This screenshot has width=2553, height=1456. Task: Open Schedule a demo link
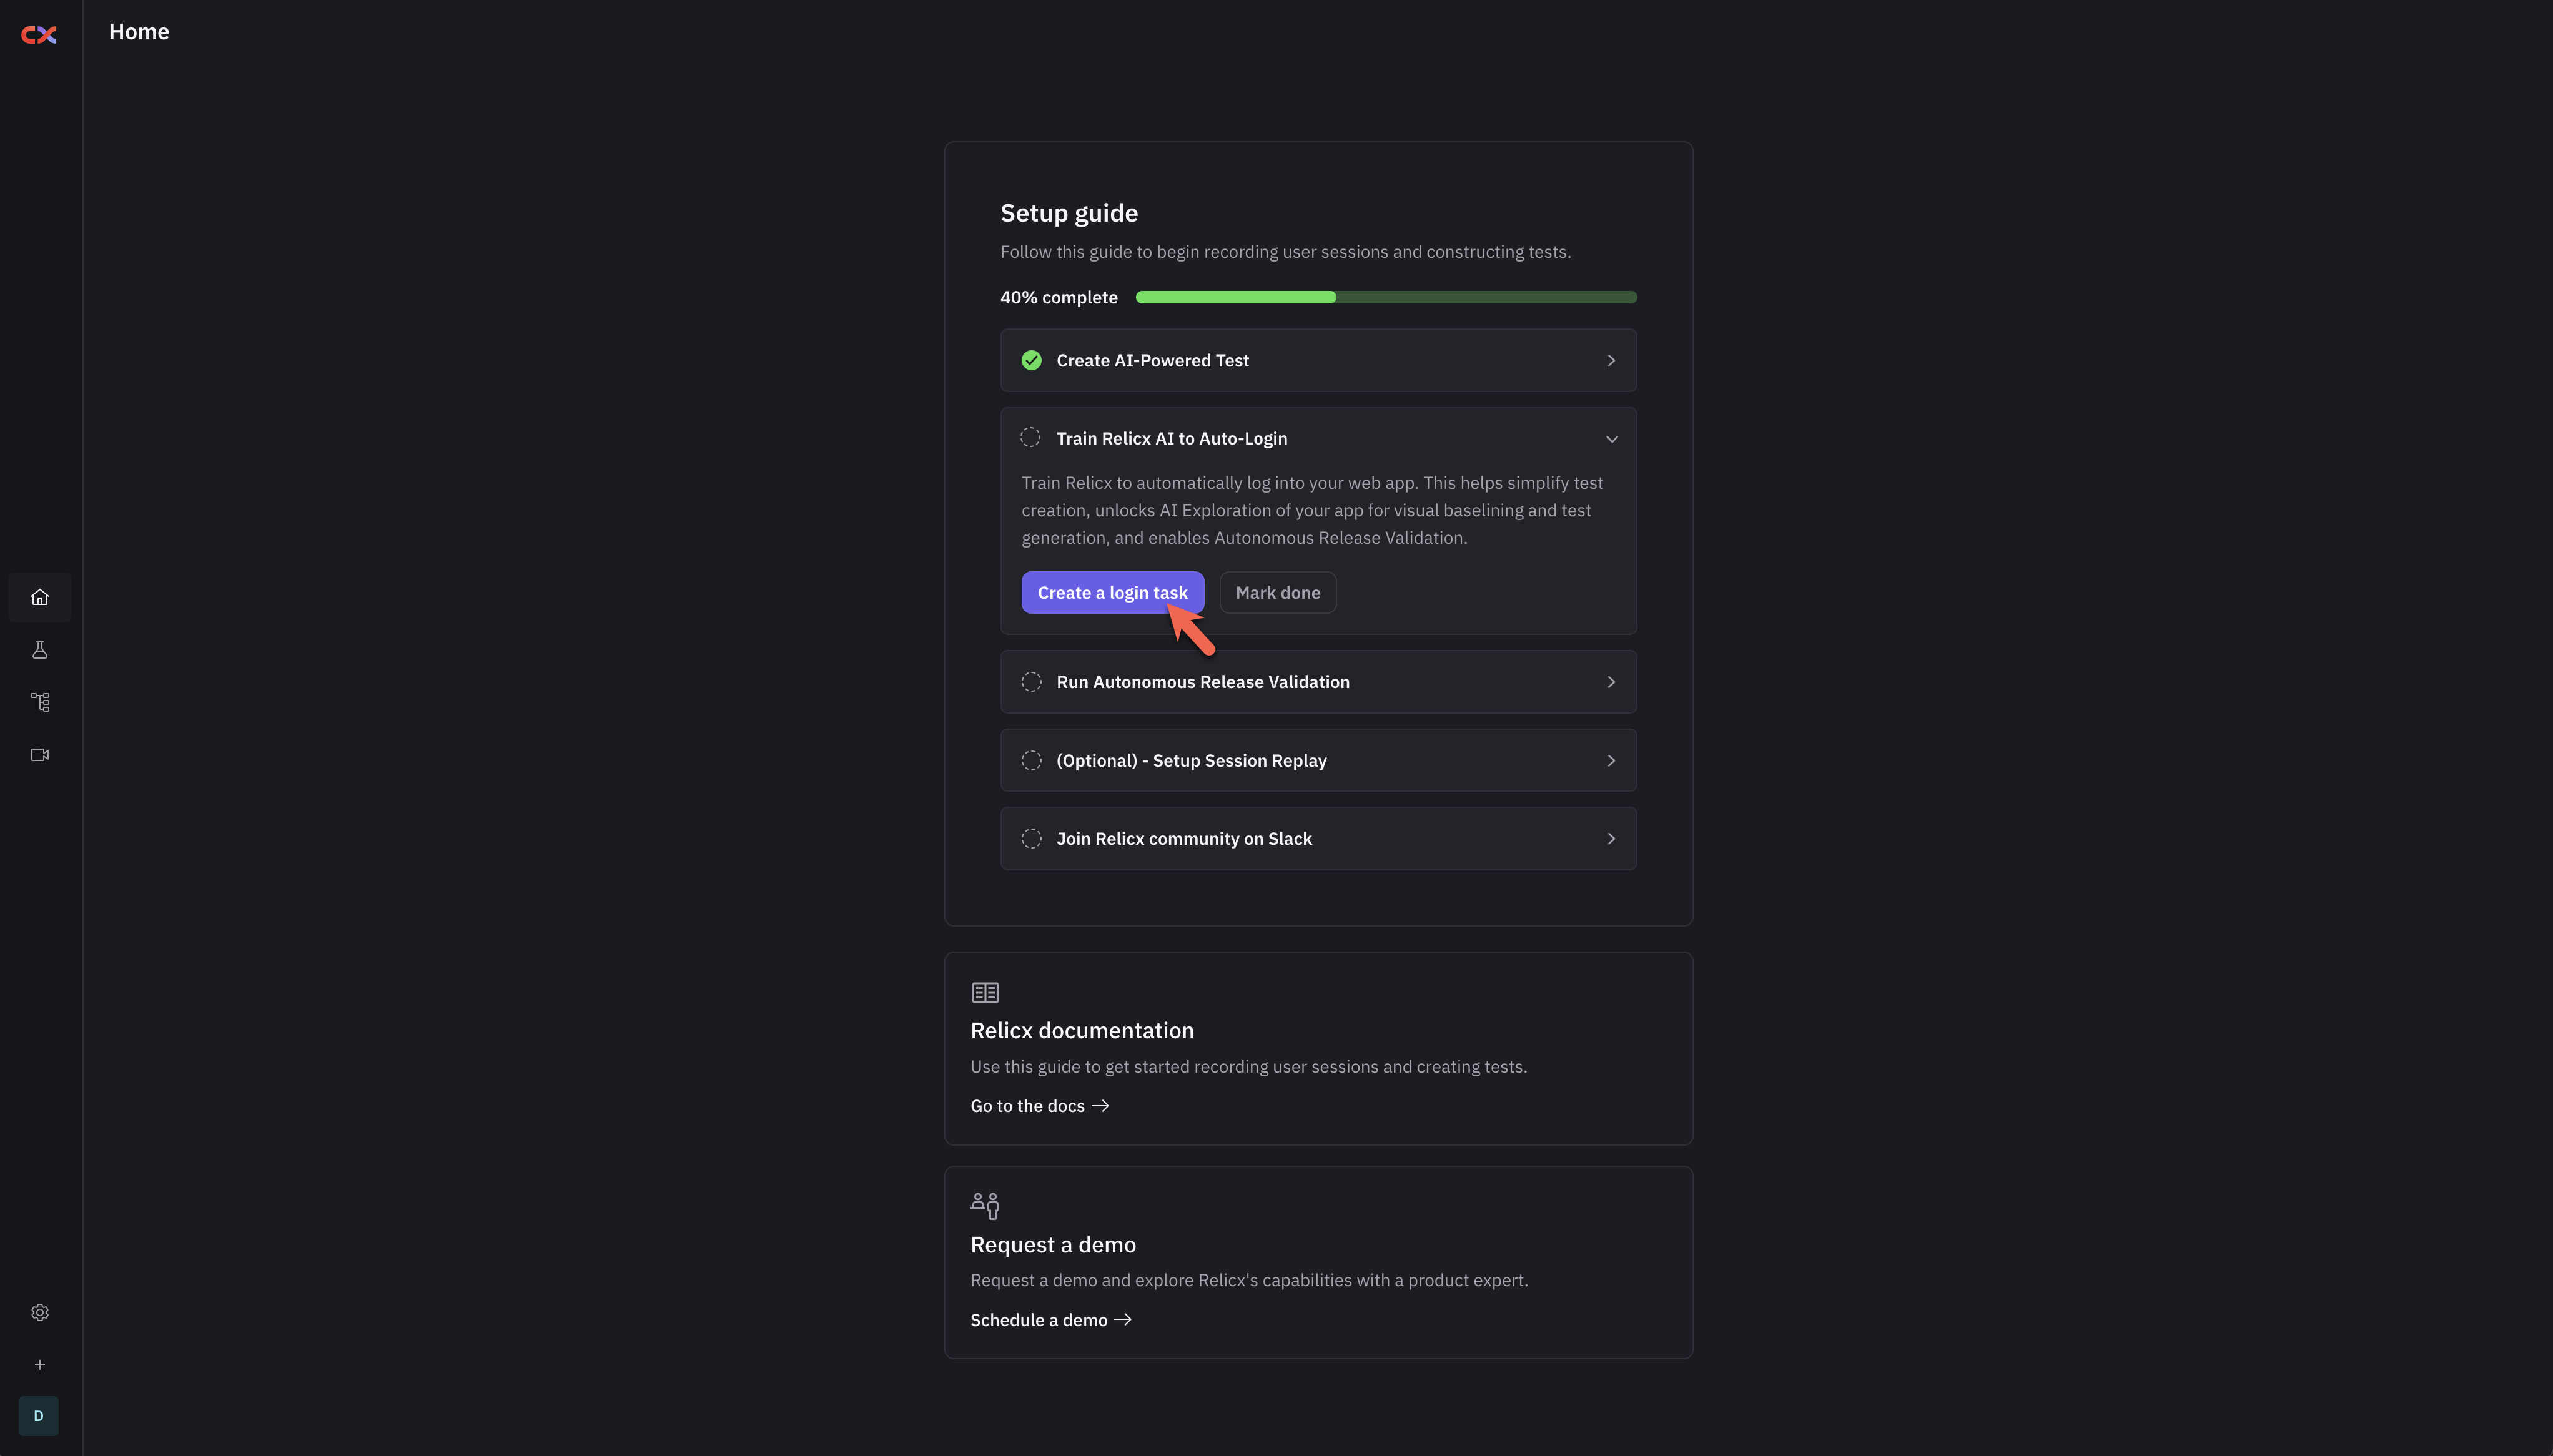click(1051, 1320)
